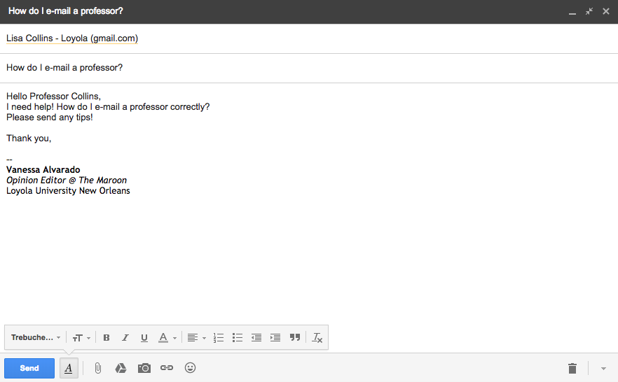Toggle italic formatting
The height and width of the screenshot is (382, 618).
(125, 337)
